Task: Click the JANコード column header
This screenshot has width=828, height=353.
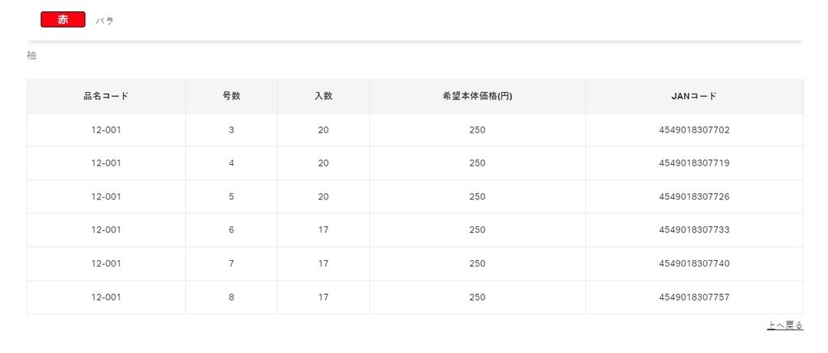Action: [694, 96]
